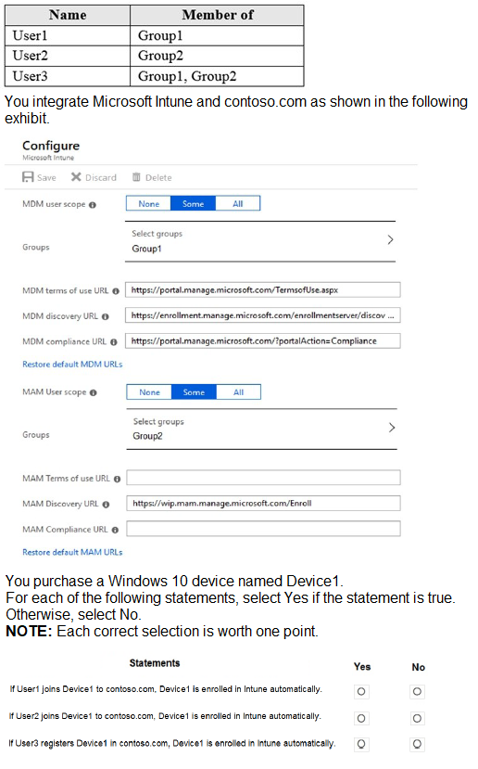The image size is (478, 769).
Task: Set MAM User scope to Some
Action: pos(194,392)
